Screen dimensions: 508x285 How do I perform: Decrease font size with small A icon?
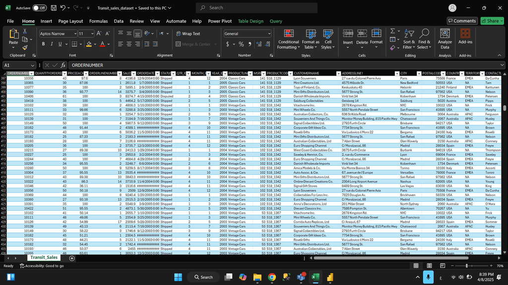(108, 33)
